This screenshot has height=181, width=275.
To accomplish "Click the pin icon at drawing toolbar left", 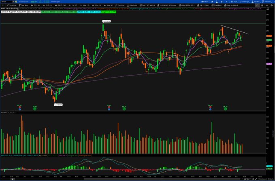I will point(3,5).
